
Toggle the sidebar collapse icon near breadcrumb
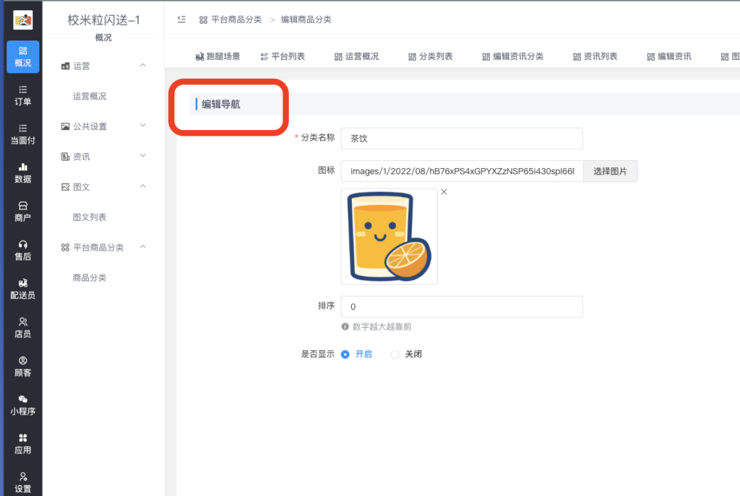(x=181, y=19)
